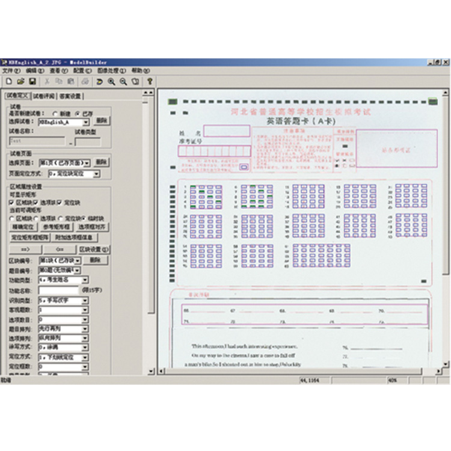Select 区域块 radio under 当前可调矩形
The width and height of the screenshot is (451, 451).
click(11, 219)
